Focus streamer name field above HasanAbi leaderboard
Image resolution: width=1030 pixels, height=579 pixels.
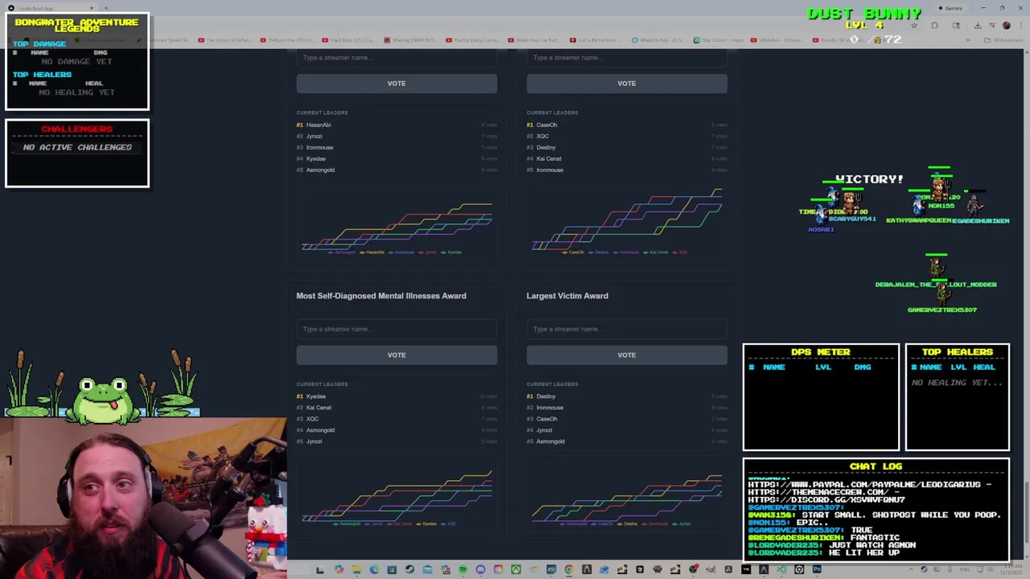[397, 57]
